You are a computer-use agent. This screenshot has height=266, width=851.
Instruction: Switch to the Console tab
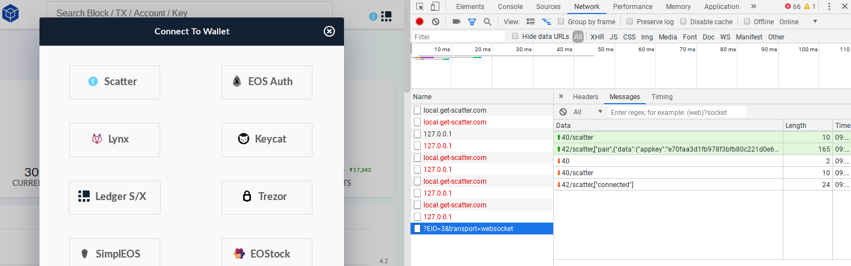click(510, 7)
